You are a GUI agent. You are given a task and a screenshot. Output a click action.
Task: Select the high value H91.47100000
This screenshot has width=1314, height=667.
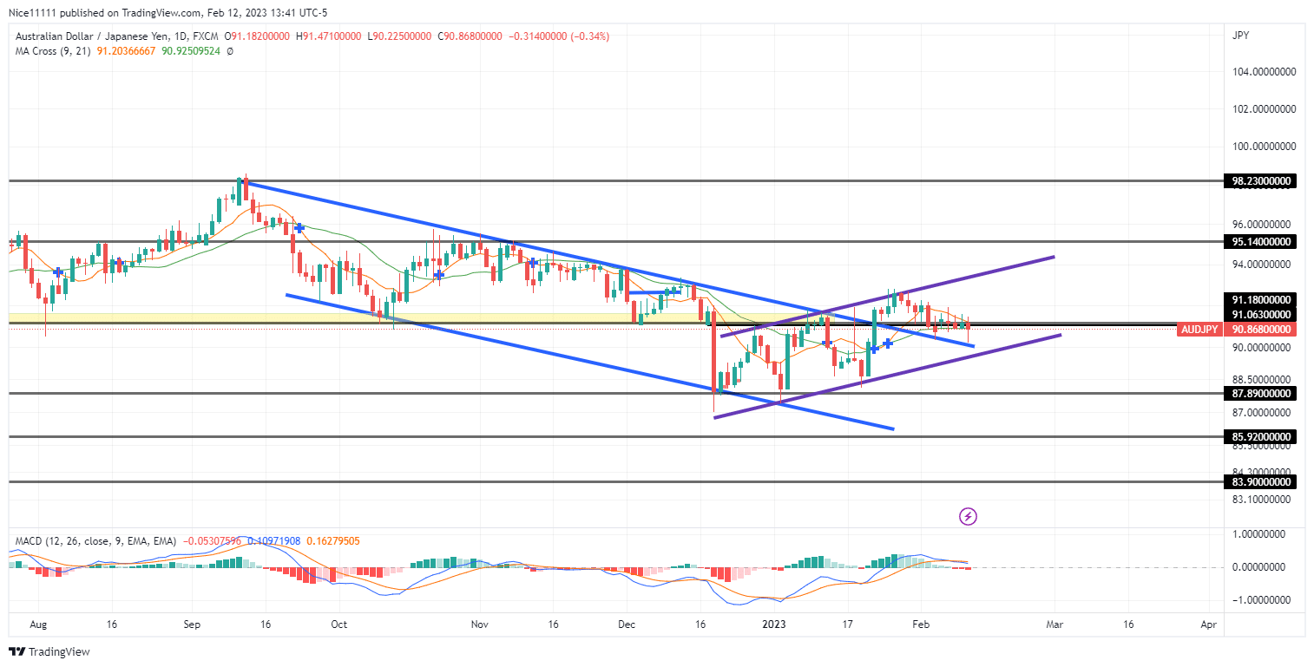331,36
